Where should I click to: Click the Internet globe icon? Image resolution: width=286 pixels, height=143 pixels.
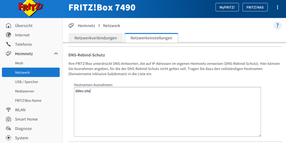(9, 35)
